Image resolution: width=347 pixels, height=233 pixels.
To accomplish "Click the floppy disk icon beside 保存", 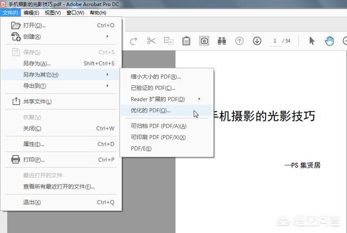I will [16, 53].
